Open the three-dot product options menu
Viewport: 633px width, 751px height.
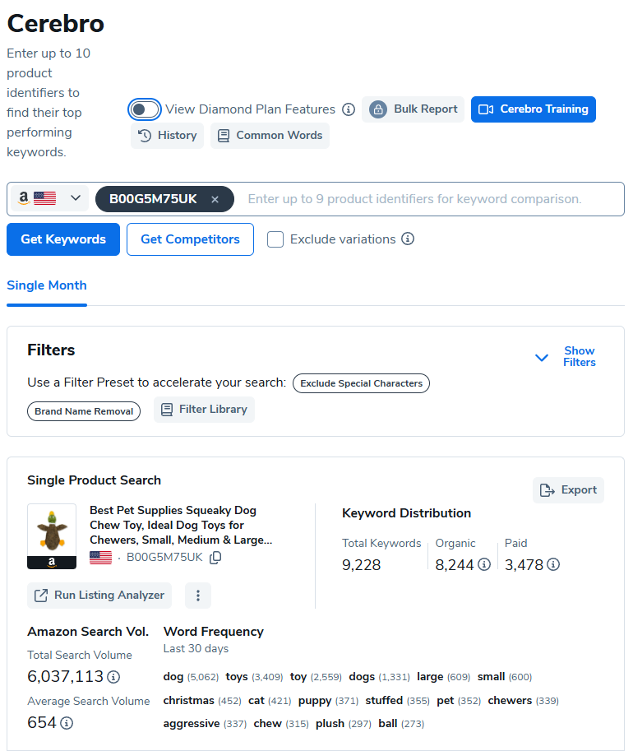click(x=198, y=596)
